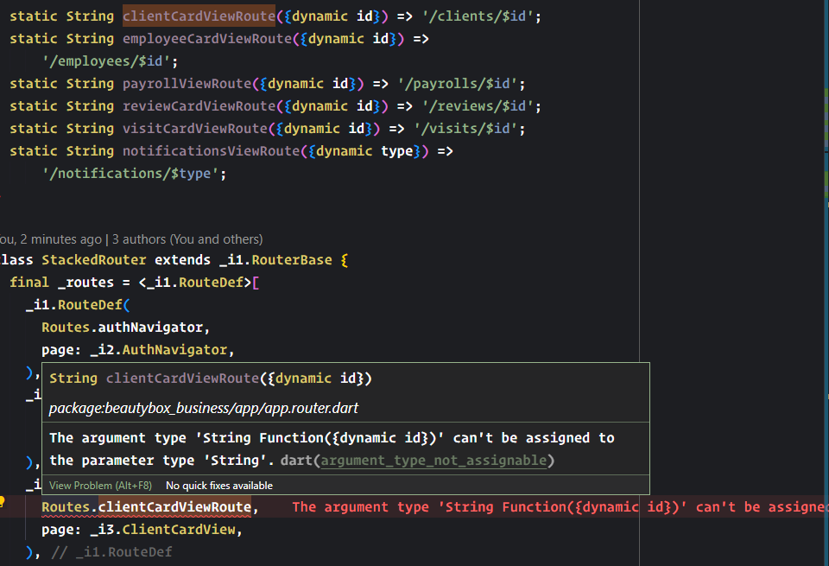Click the StackedRouter class name
Screen dimensions: 829x566
pos(93,259)
